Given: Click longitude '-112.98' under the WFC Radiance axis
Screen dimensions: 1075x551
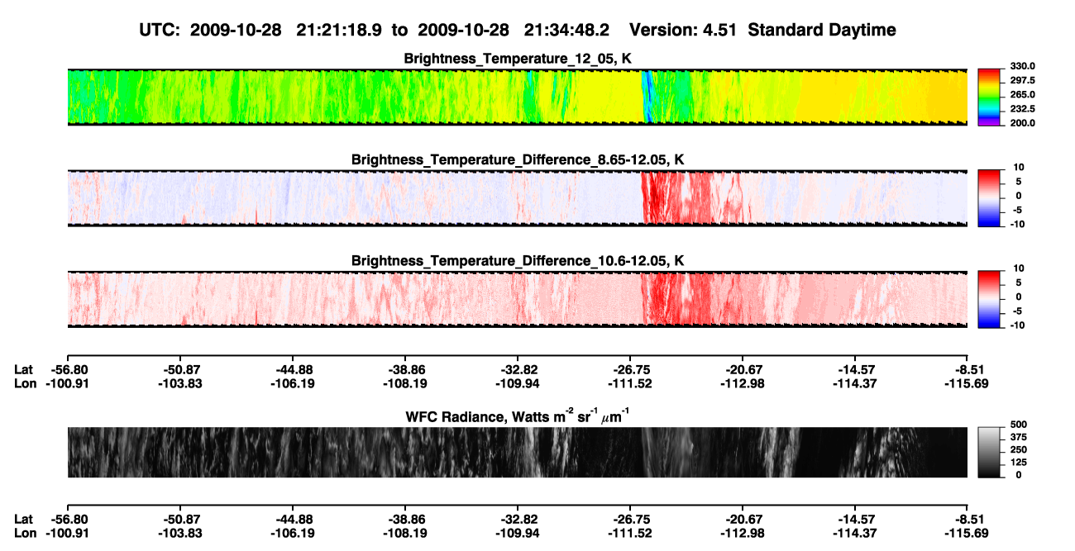Looking at the screenshot, I should pos(743,533).
